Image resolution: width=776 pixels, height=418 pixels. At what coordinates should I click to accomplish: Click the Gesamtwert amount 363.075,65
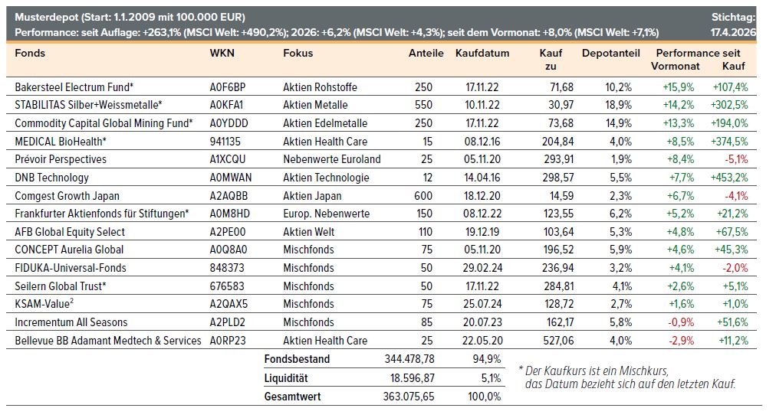pyautogui.click(x=413, y=397)
